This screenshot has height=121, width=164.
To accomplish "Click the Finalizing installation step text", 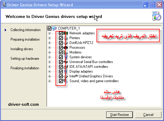I will (25, 68).
